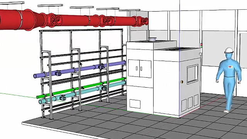Click the small panel at cabinet front bottom

point(135,104)
